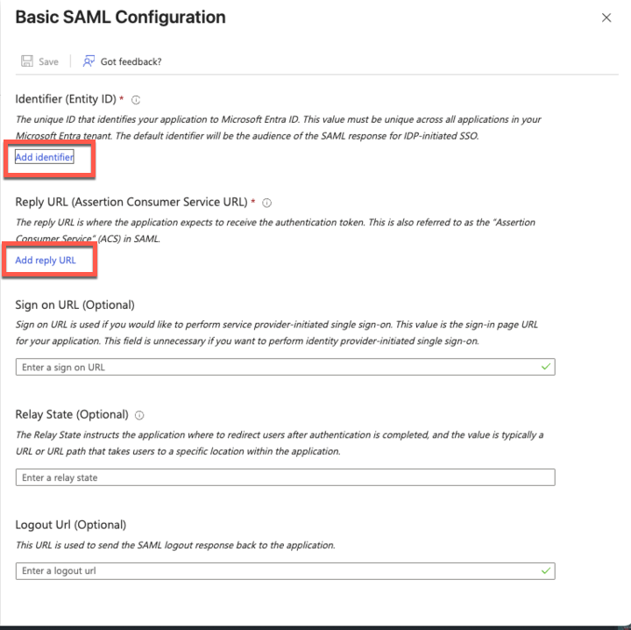Click the 'Identifier (Entity ID)' field label
Viewport: 631px width, 630px height.
(x=66, y=100)
